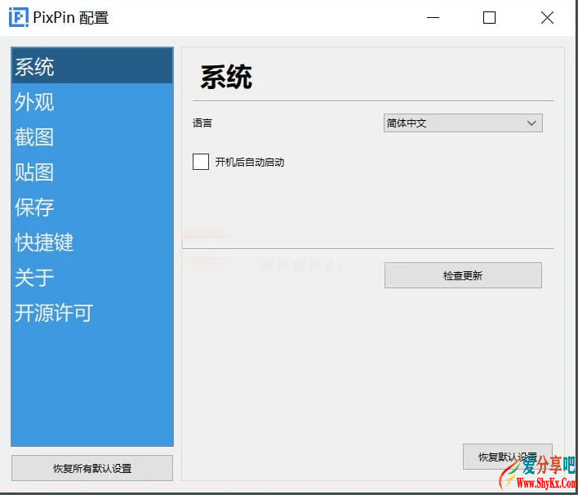Enable the 开机后自动启动 checkbox

coord(201,162)
